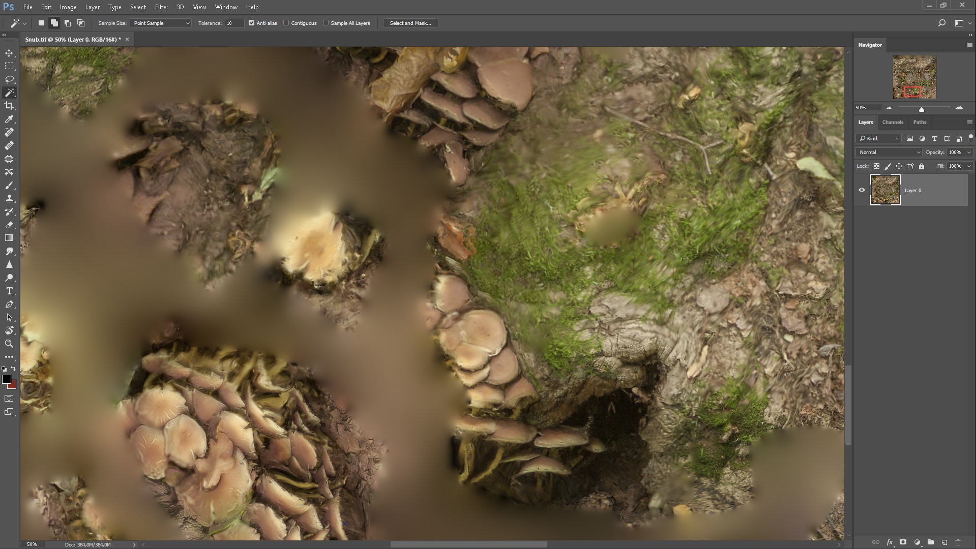Screen dimensions: 976x549
Task: Click the Select and Mask button
Action: (410, 23)
